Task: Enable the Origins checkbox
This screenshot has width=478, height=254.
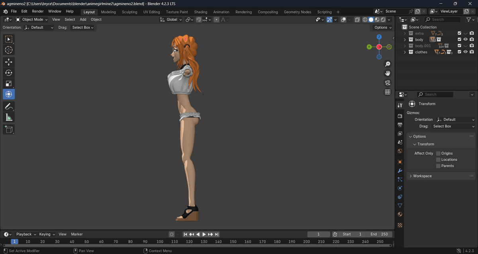Action: point(438,153)
